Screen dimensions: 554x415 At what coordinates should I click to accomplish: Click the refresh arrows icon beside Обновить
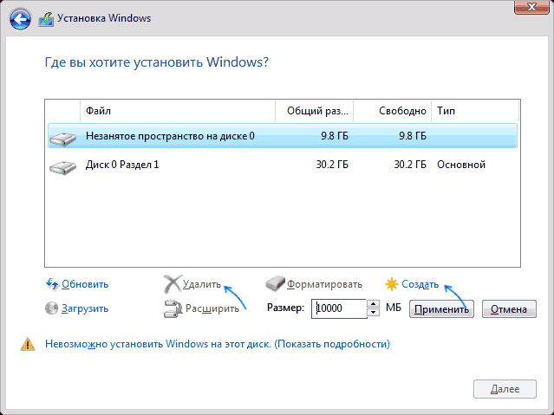pos(52,283)
